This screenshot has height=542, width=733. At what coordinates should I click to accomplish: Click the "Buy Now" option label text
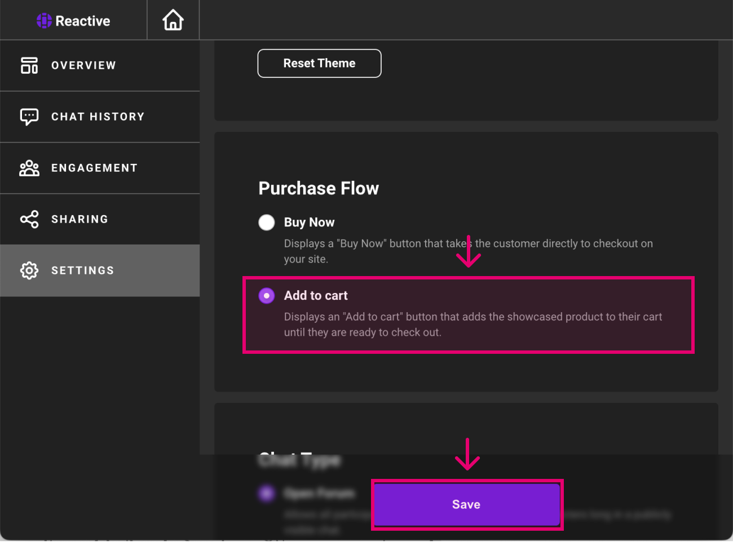click(x=309, y=223)
